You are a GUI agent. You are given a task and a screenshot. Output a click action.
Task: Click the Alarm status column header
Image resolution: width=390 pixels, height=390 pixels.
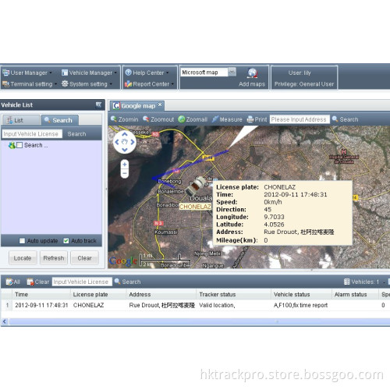click(355, 294)
